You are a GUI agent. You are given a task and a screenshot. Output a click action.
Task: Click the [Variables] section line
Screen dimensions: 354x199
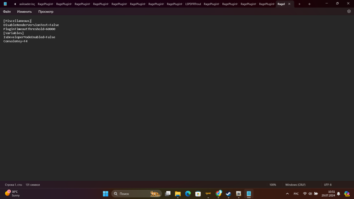click(x=13, y=33)
